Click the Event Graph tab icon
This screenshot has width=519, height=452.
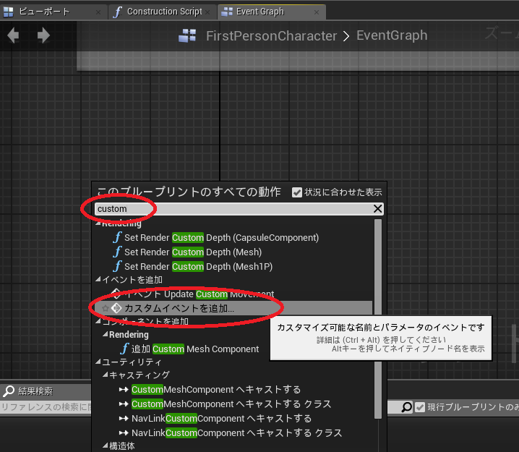(227, 12)
